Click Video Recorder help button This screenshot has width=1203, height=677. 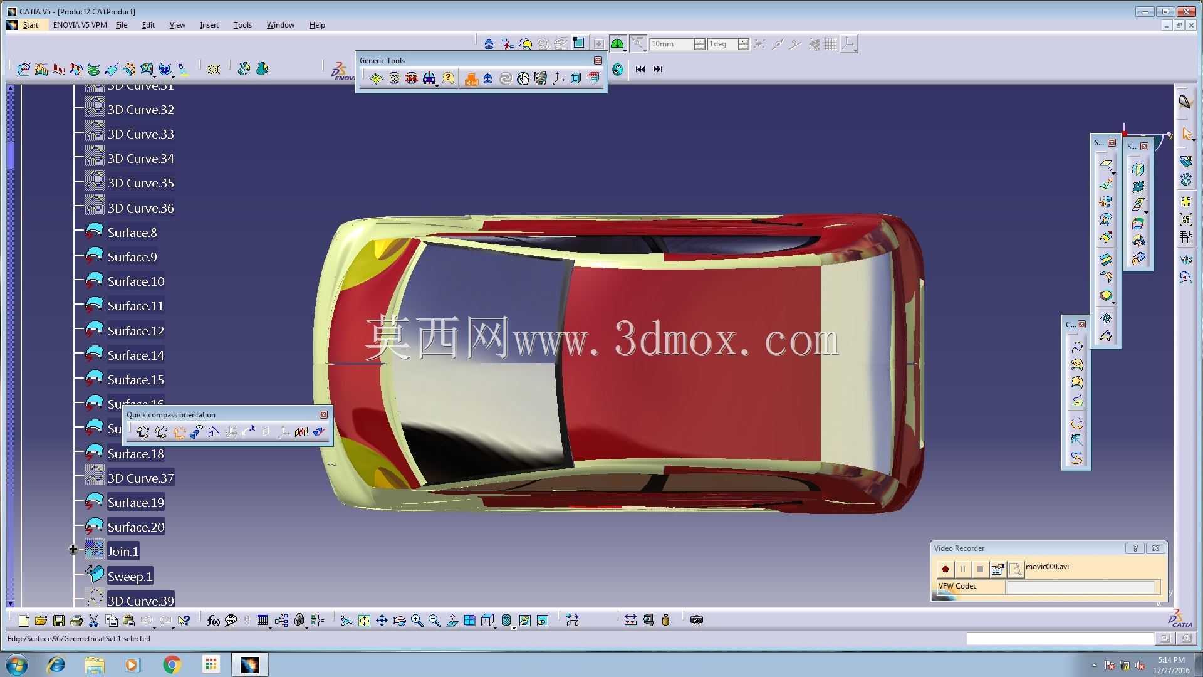click(x=1135, y=548)
